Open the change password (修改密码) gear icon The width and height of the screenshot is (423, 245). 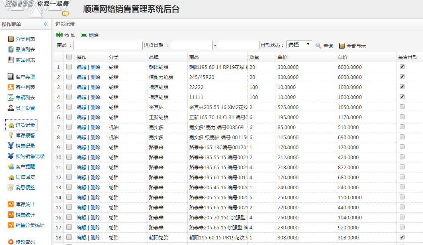tap(11, 242)
